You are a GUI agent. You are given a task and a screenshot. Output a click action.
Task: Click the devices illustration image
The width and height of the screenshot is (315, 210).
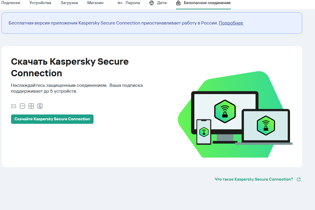pos(235,114)
